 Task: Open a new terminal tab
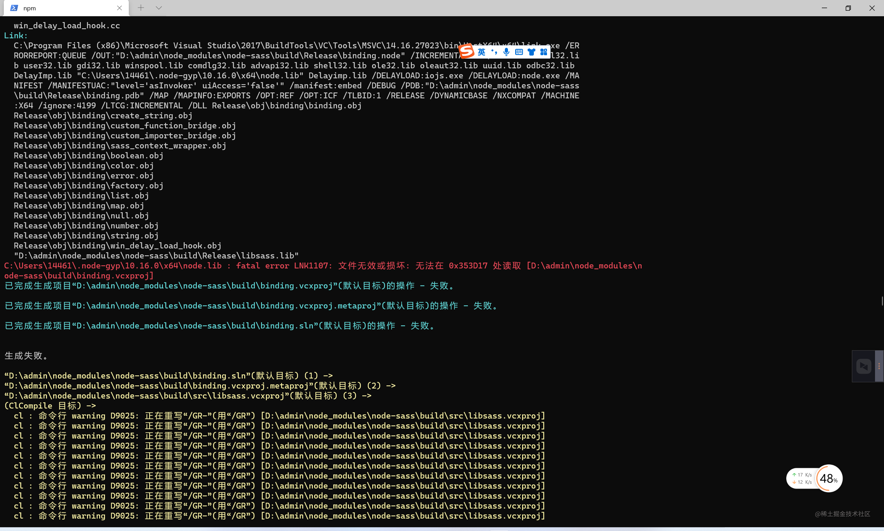point(141,8)
